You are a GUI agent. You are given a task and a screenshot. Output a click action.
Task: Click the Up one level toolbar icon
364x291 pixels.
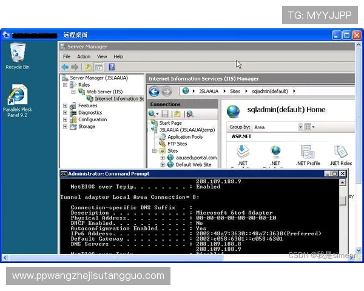[88, 67]
